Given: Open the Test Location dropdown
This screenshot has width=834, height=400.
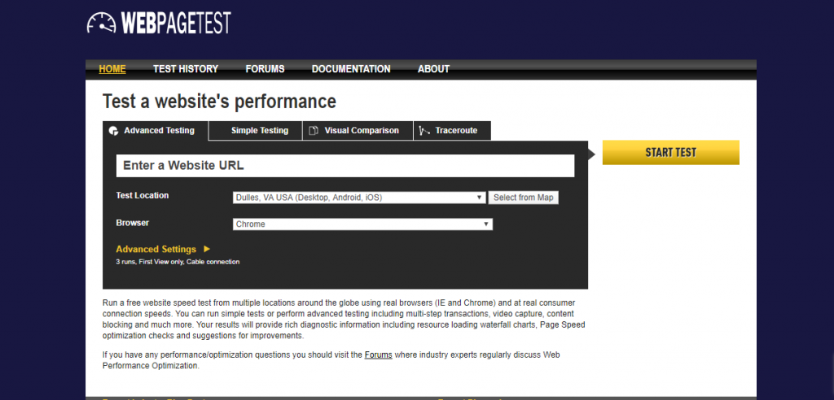Looking at the screenshot, I should pos(359,198).
